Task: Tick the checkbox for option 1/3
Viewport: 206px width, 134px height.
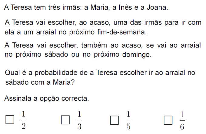Action: click(65, 120)
